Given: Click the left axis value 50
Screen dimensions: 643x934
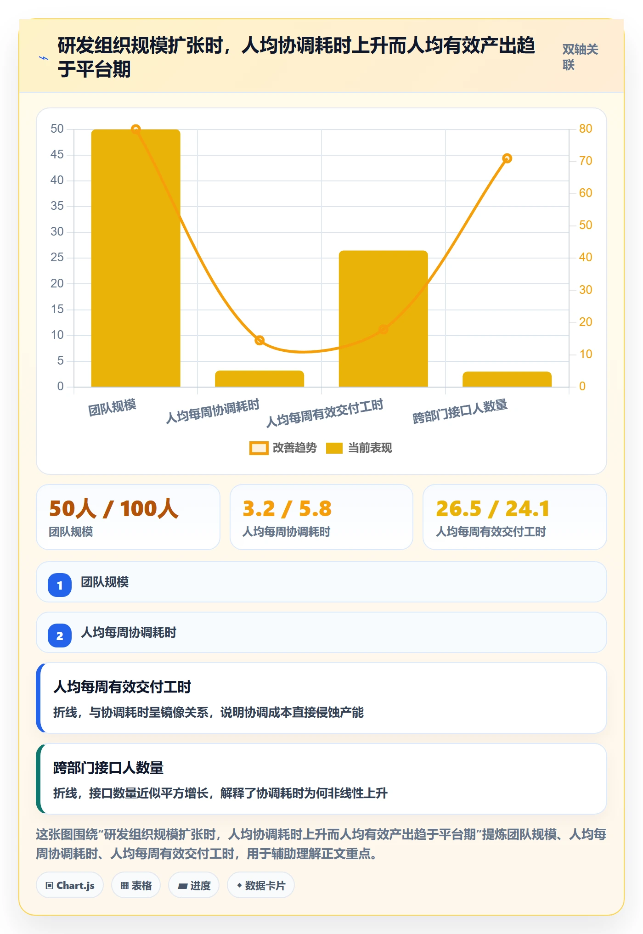Looking at the screenshot, I should [57, 129].
